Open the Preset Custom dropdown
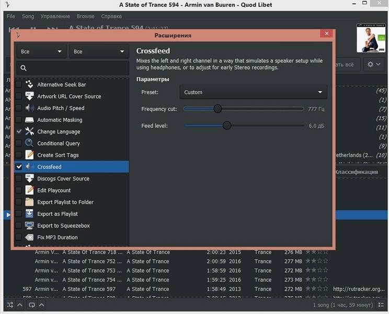 click(x=253, y=92)
